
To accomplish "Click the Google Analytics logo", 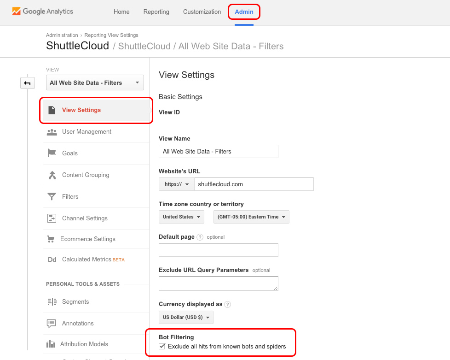I will coord(42,12).
